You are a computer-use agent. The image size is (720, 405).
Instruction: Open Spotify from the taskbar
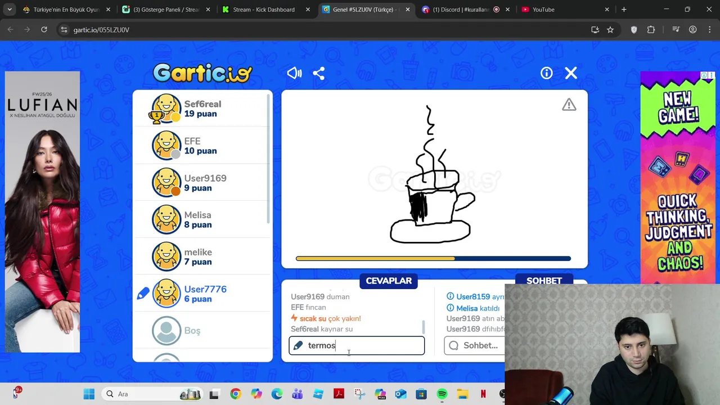(x=442, y=394)
